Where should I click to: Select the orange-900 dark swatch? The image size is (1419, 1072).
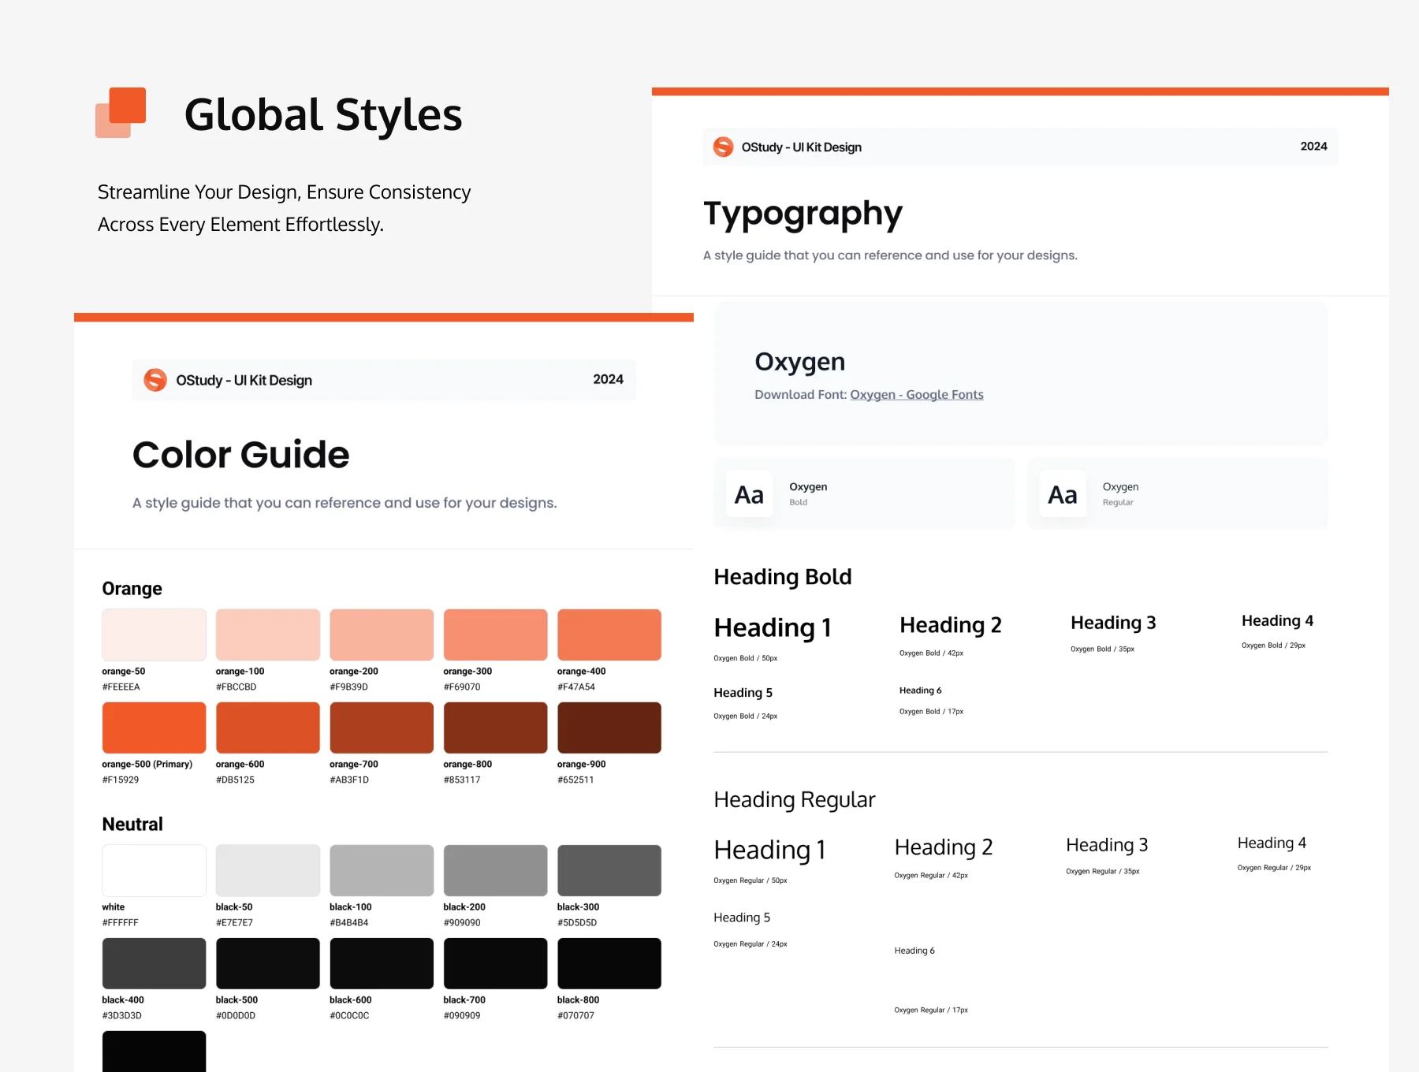tap(609, 728)
